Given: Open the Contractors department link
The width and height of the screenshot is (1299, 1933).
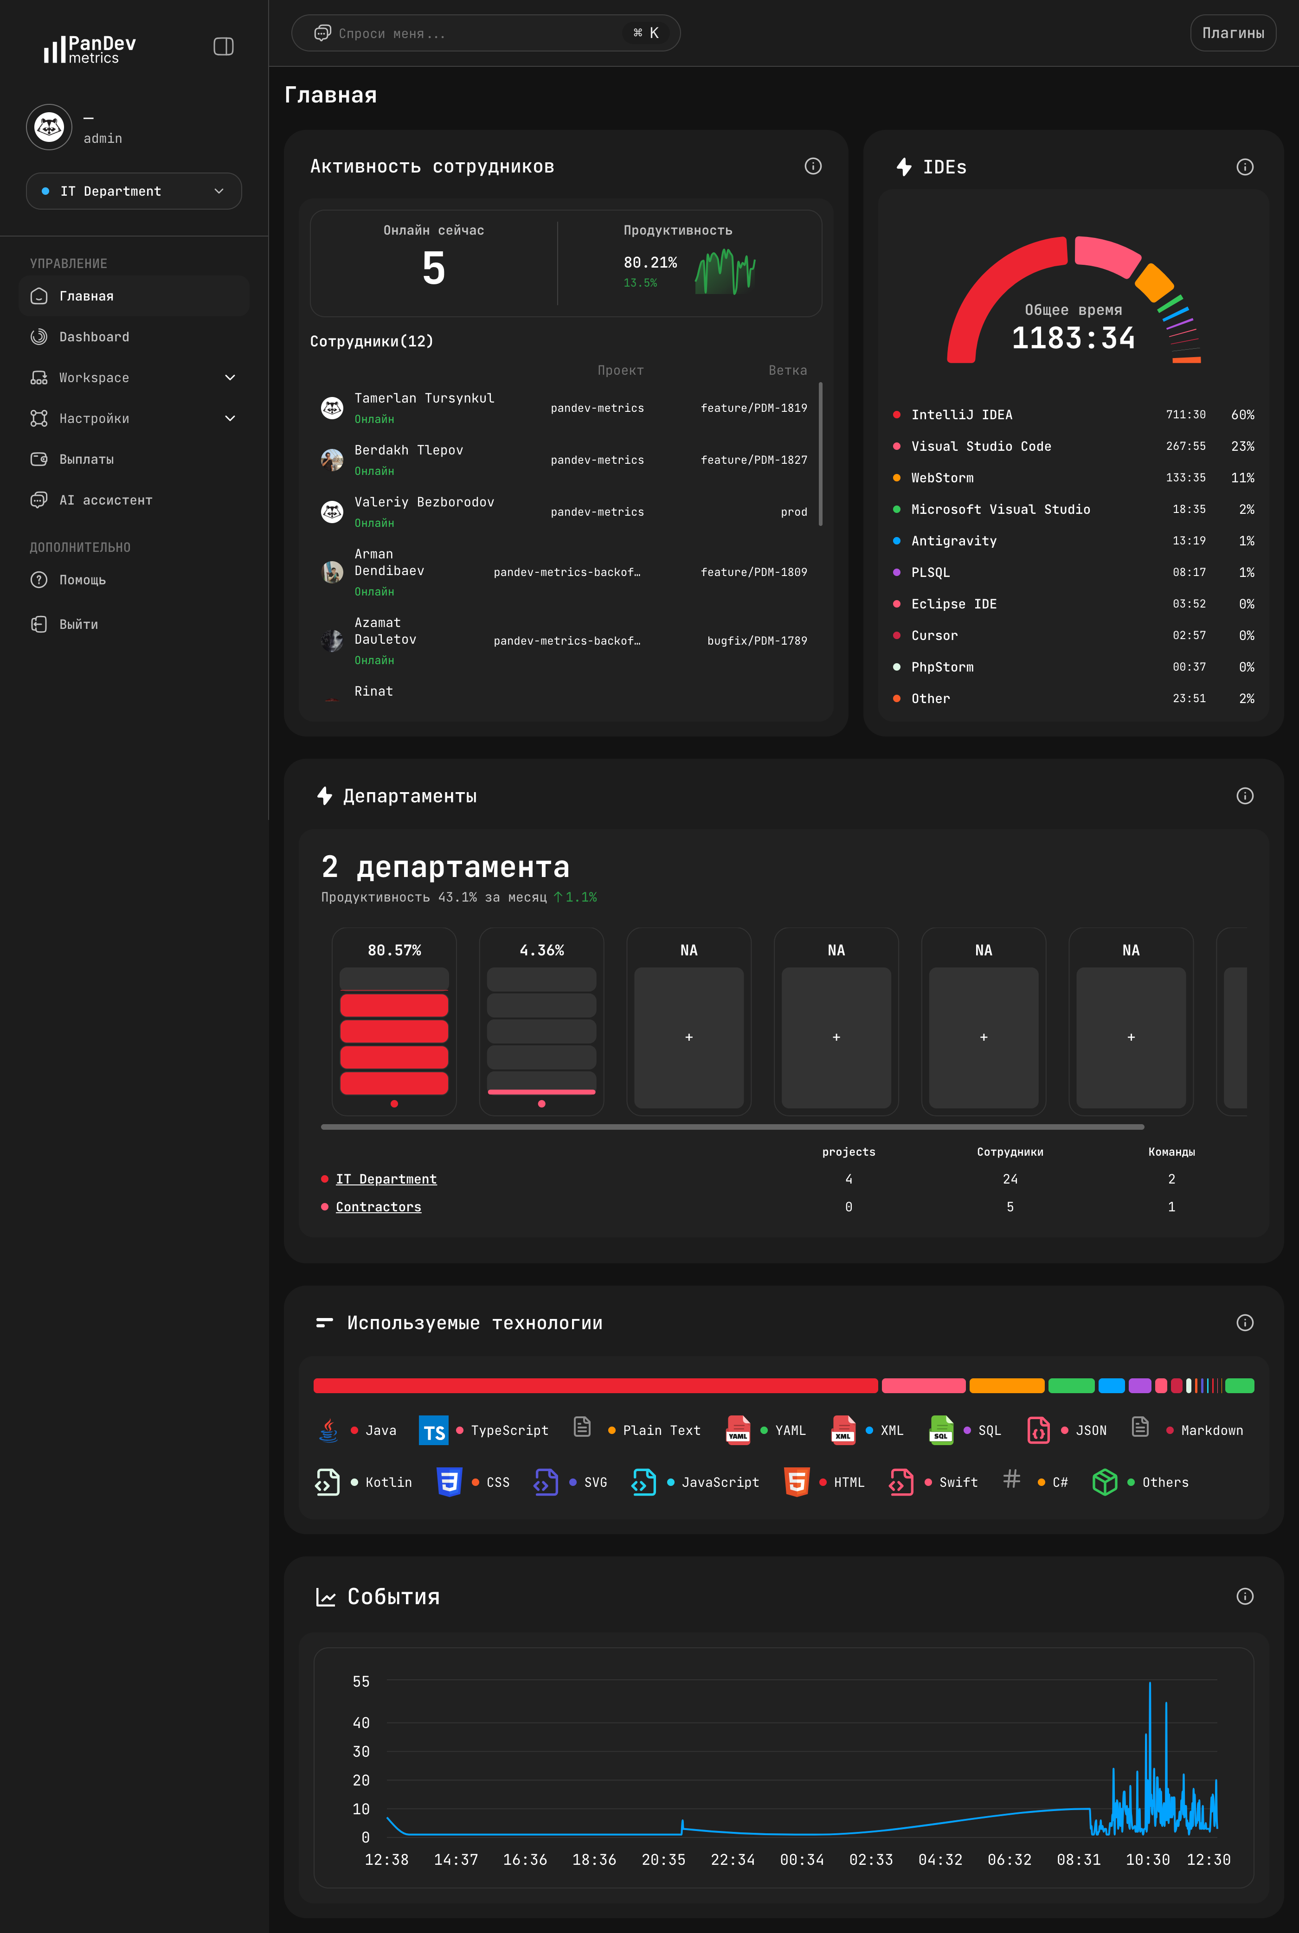Looking at the screenshot, I should (x=378, y=1207).
